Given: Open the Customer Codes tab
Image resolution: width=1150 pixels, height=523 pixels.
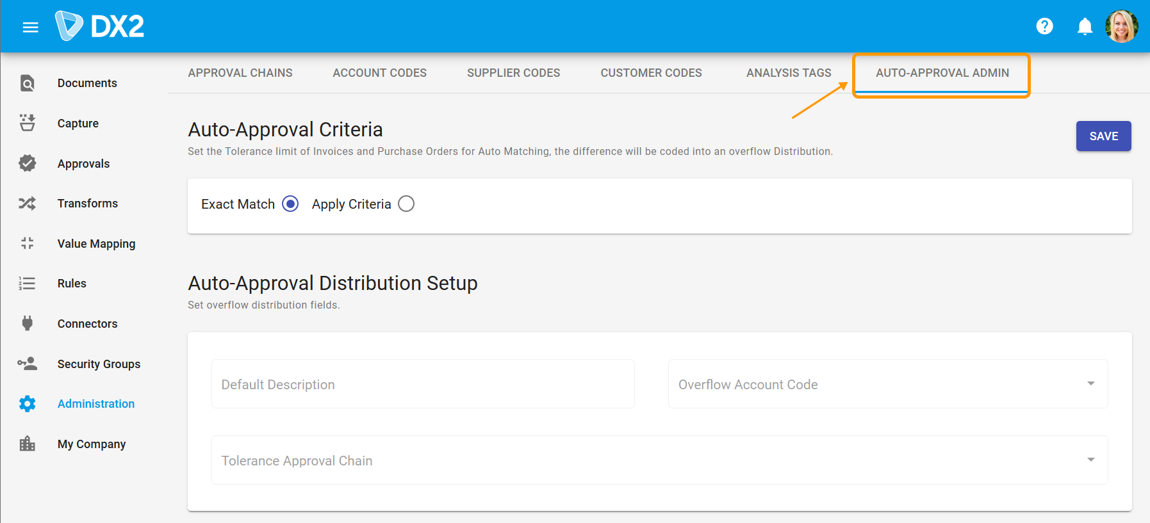Looking at the screenshot, I should point(652,73).
